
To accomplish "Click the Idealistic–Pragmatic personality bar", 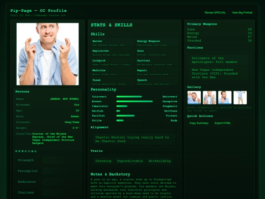I will pos(134,106).
